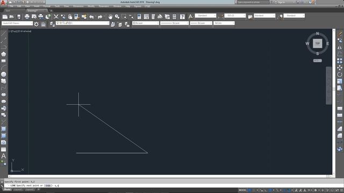Select the Erase tool in Modify toolbar
This screenshot has width=344, height=193.
[340, 34]
